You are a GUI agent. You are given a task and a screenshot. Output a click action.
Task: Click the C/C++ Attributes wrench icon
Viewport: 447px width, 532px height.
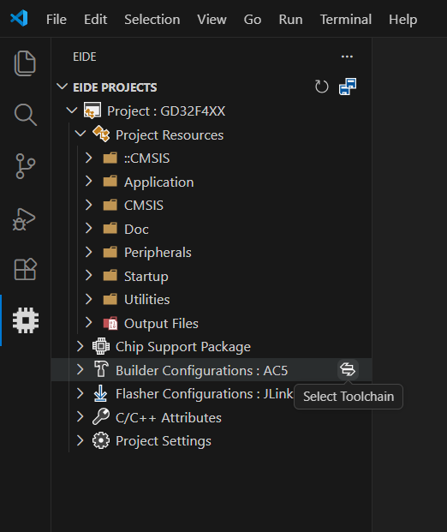[101, 417]
